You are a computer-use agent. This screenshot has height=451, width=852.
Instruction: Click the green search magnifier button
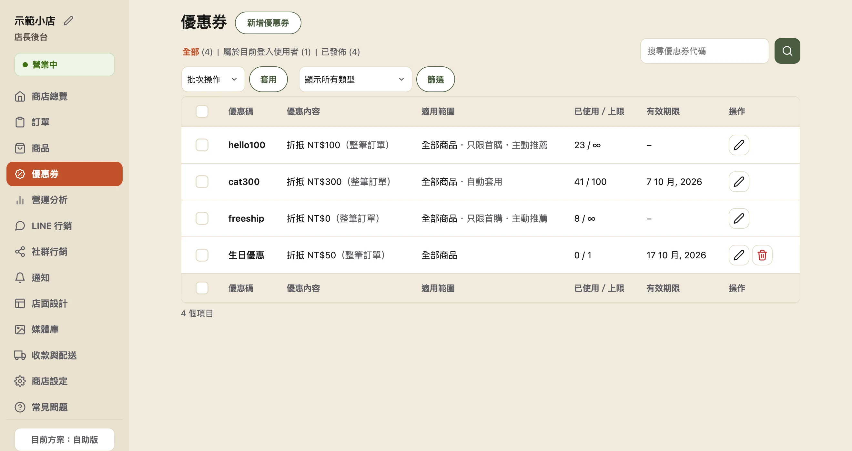tap(787, 51)
